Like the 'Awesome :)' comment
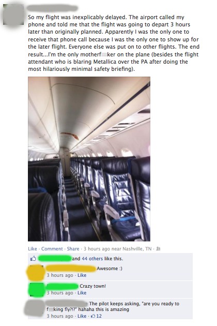 coord(82,275)
